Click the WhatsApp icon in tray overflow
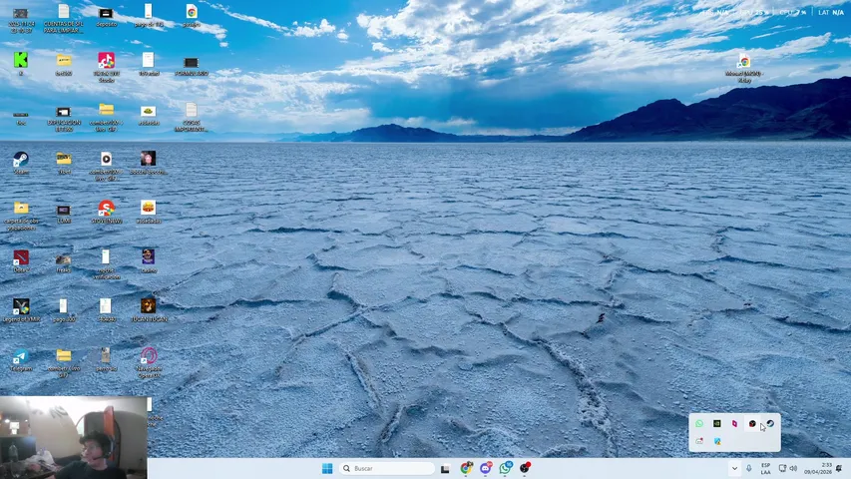851x479 pixels. [x=699, y=423]
